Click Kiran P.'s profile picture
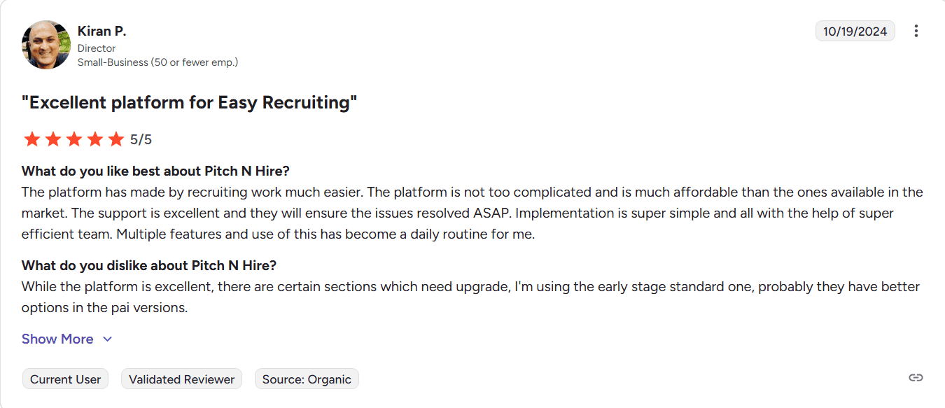This screenshot has width=945, height=408. coord(46,45)
